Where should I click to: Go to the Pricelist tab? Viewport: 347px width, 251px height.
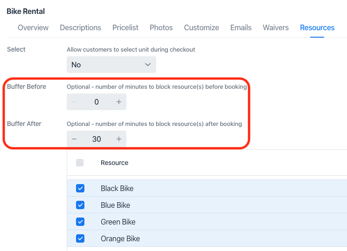coord(125,27)
